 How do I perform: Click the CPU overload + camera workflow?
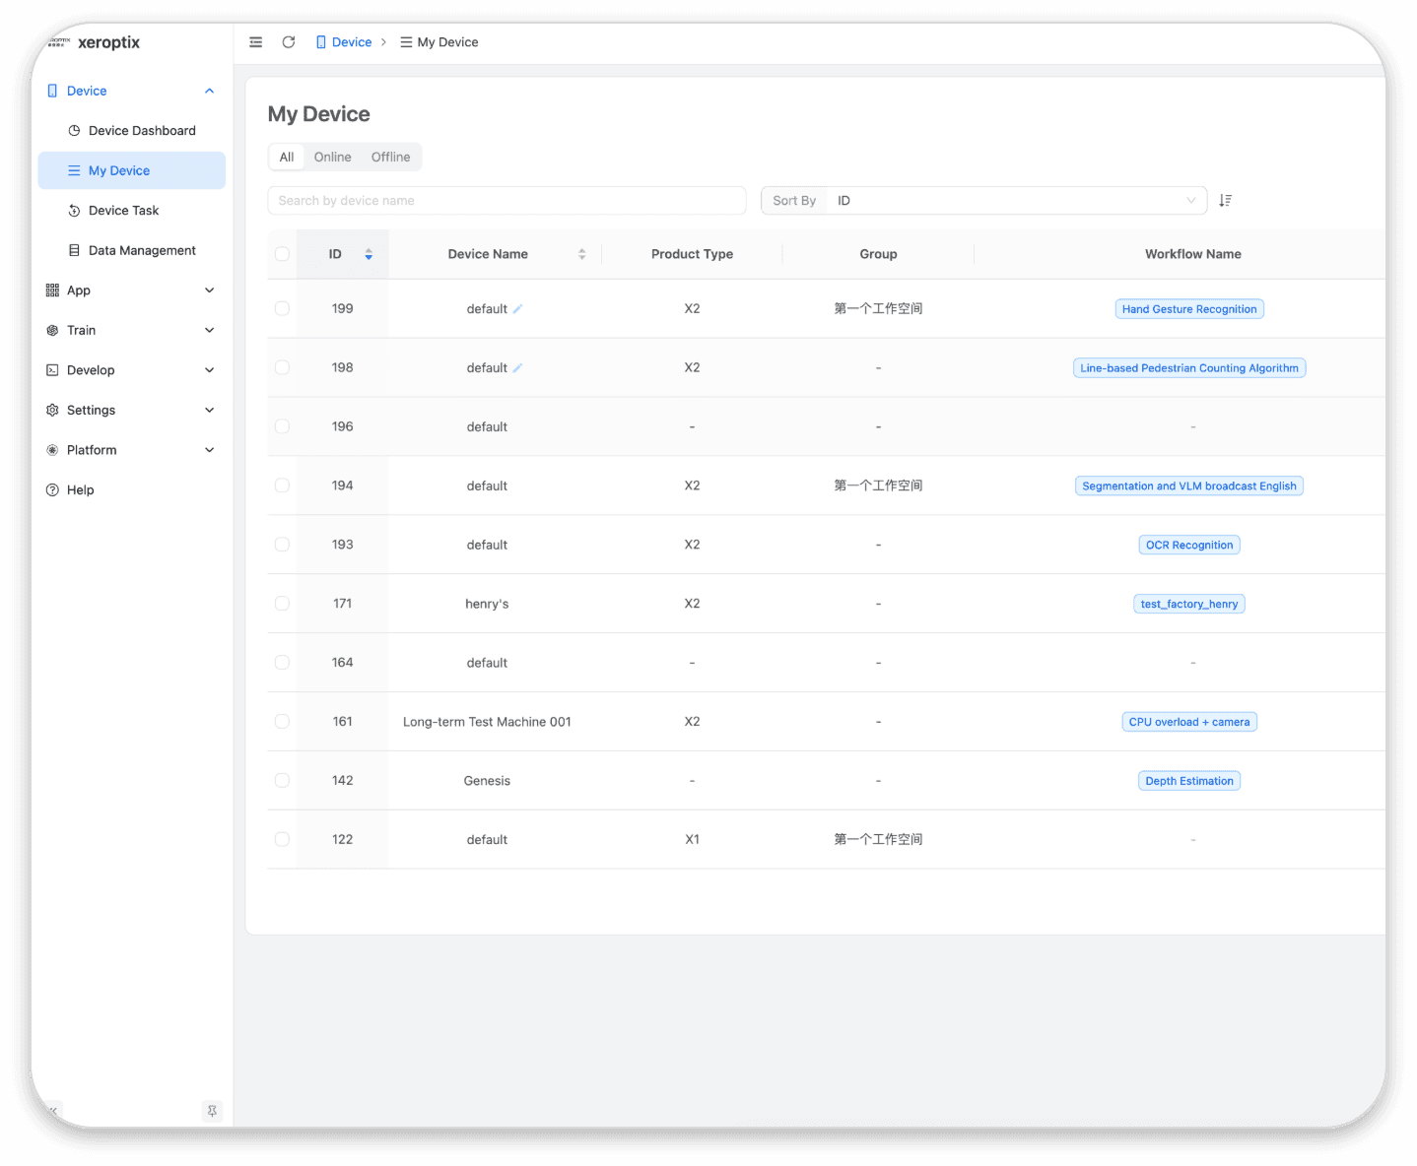[x=1189, y=722]
